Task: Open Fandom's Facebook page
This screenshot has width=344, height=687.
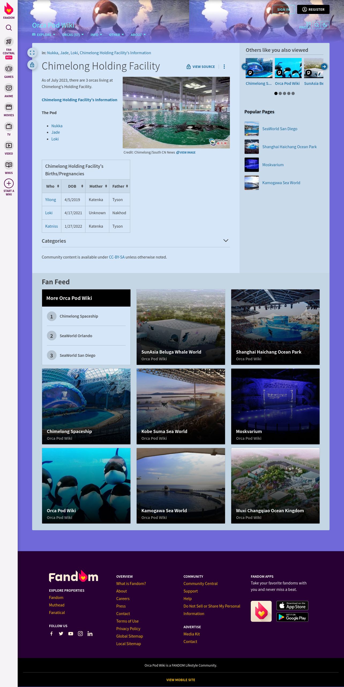Action: [x=51, y=634]
